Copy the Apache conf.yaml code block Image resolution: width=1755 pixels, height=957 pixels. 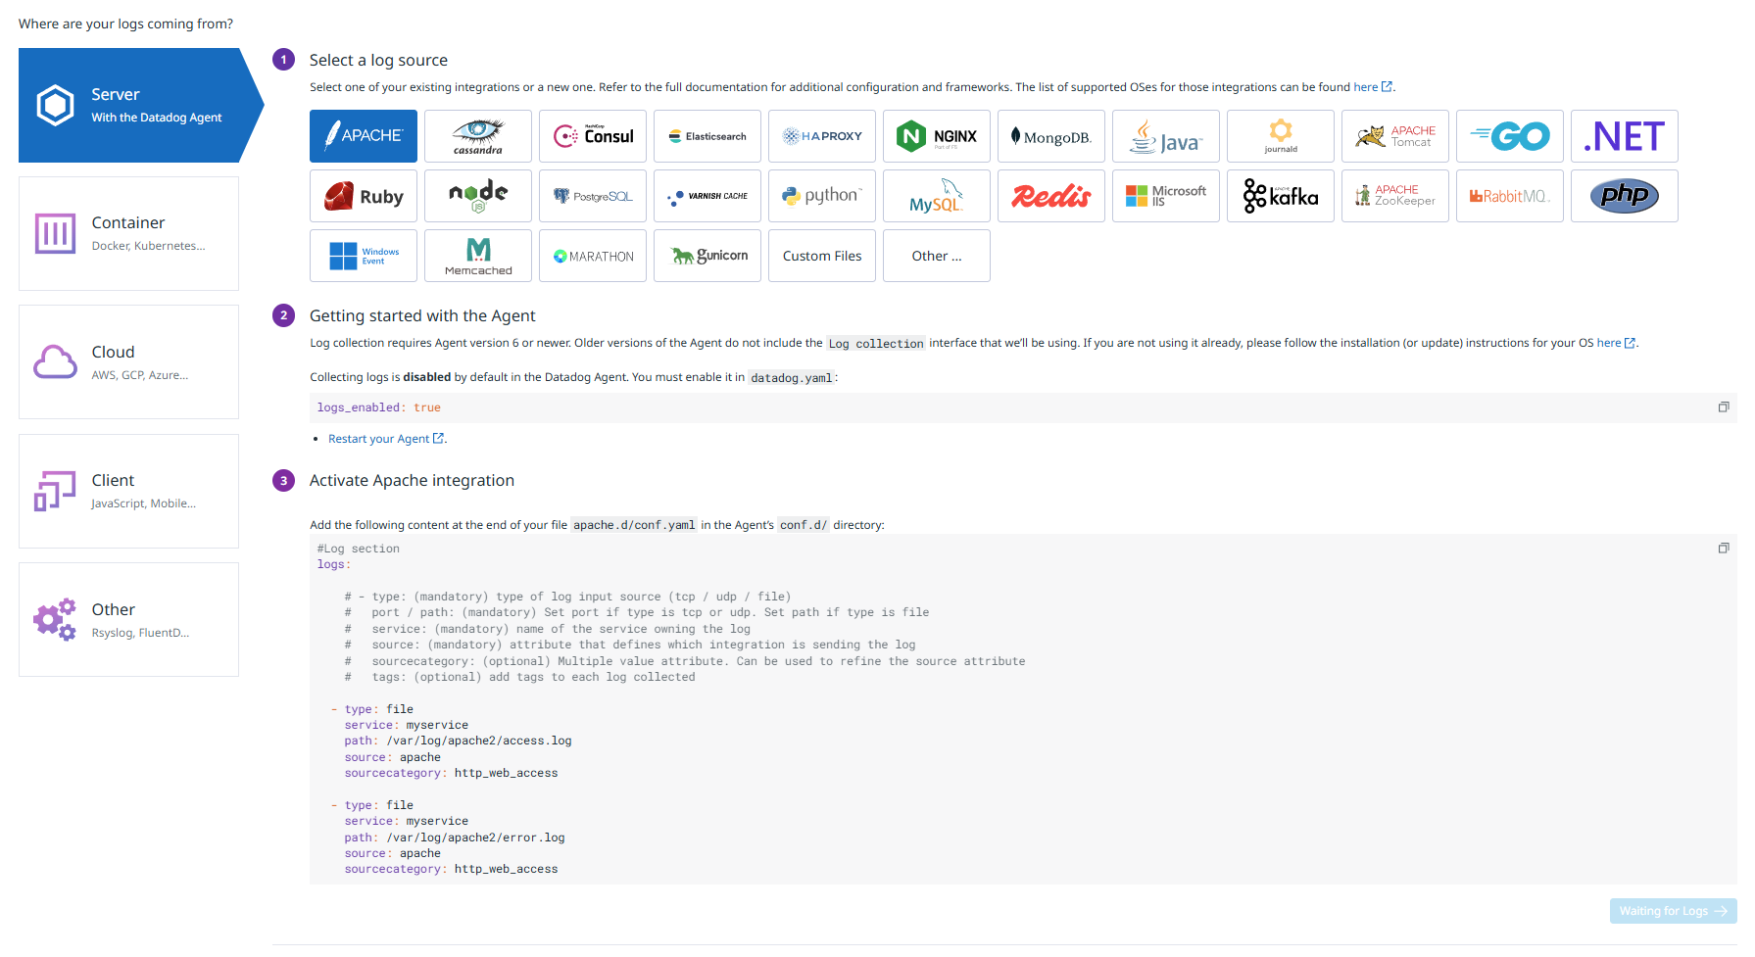click(x=1723, y=549)
